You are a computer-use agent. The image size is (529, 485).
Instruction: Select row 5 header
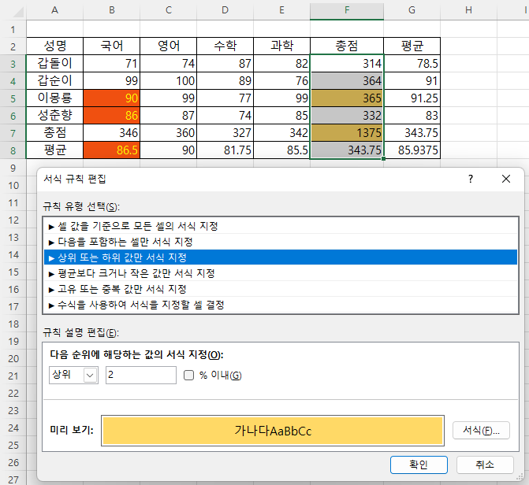[13, 98]
